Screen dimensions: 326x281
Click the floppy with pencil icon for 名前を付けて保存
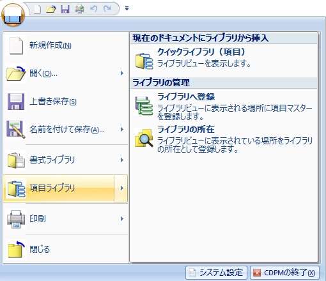pos(16,130)
